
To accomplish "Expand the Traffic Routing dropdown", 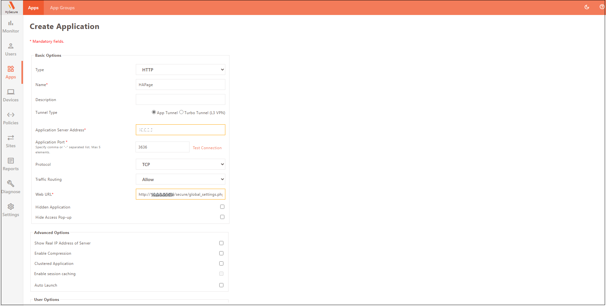I will [x=181, y=179].
